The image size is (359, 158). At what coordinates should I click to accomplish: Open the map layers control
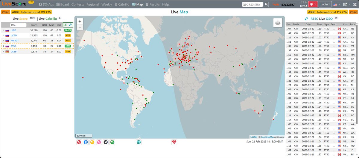point(278,23)
